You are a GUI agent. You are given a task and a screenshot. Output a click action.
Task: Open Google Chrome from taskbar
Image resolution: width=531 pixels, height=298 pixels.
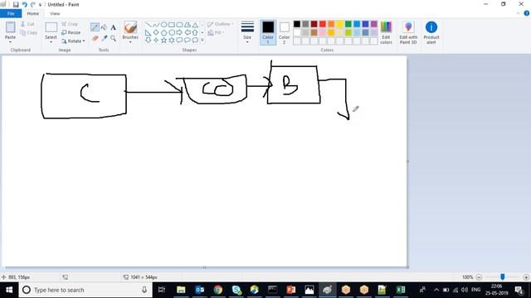point(217,290)
